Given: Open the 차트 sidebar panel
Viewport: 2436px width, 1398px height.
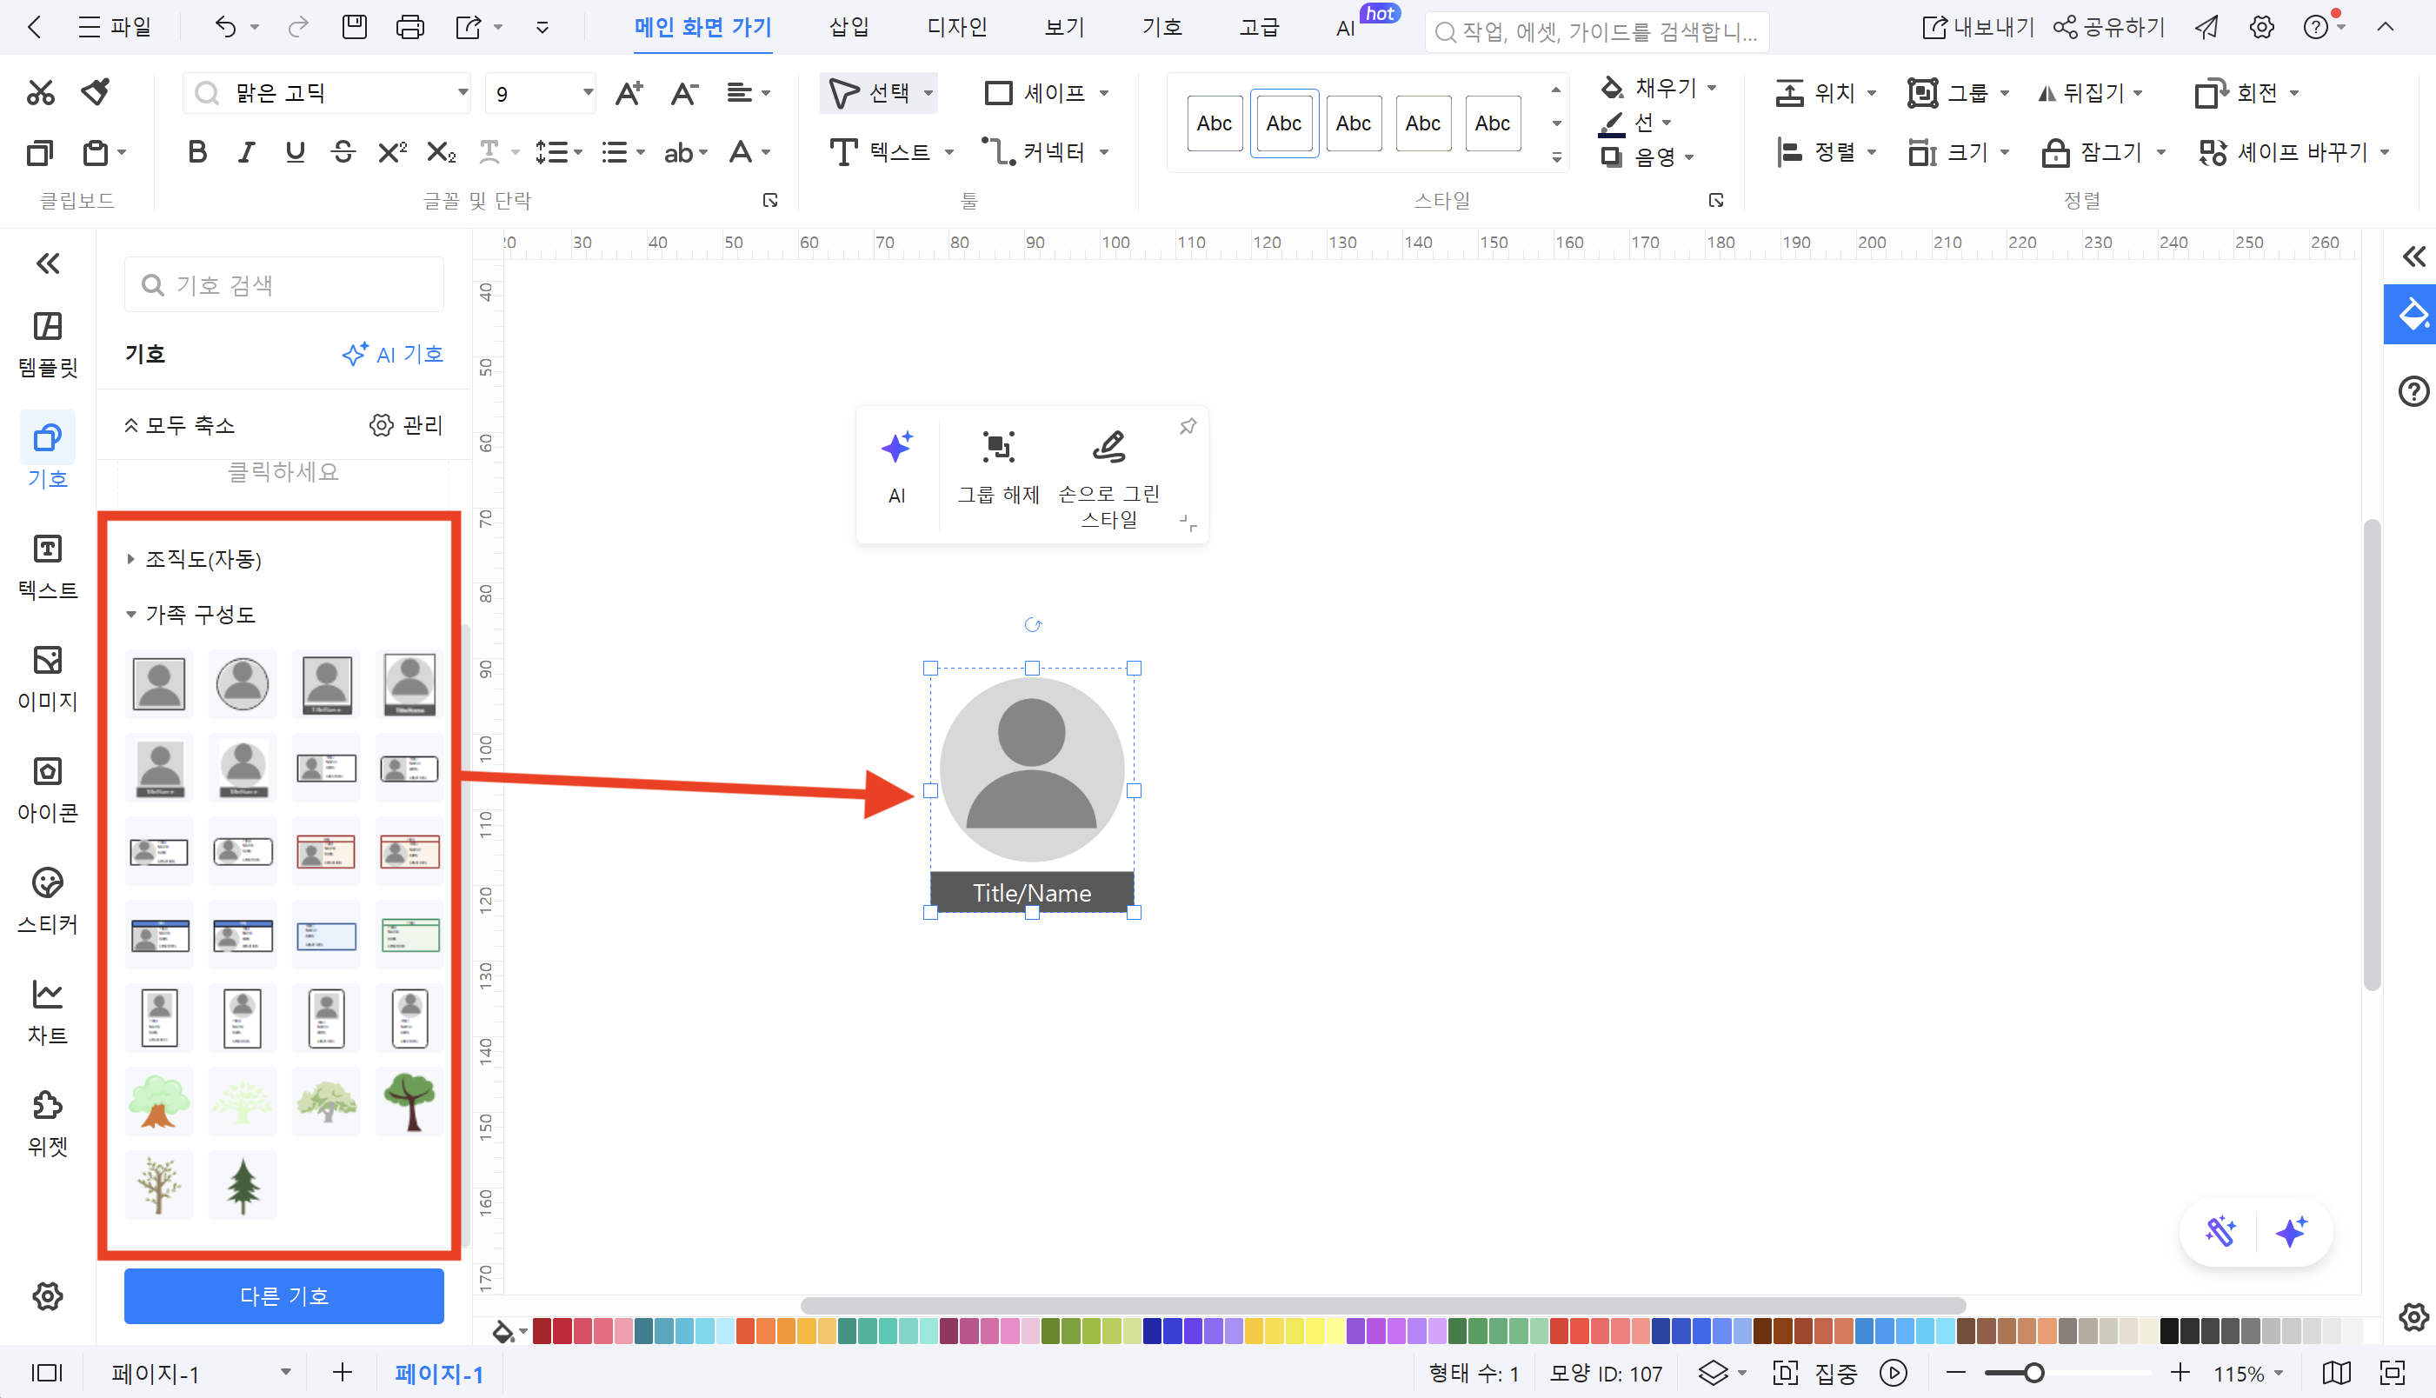Looking at the screenshot, I should pos(47,1011).
